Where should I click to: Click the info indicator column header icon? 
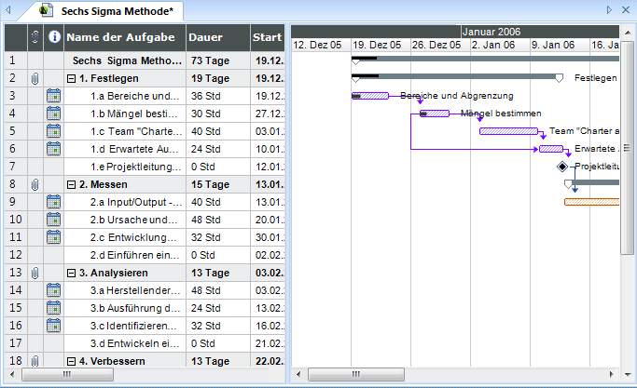pos(54,37)
